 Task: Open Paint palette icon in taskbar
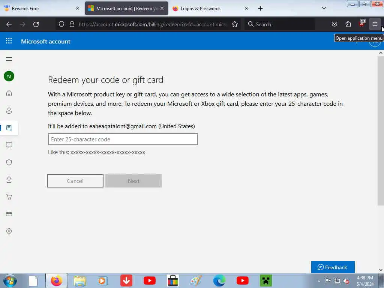pos(196,280)
